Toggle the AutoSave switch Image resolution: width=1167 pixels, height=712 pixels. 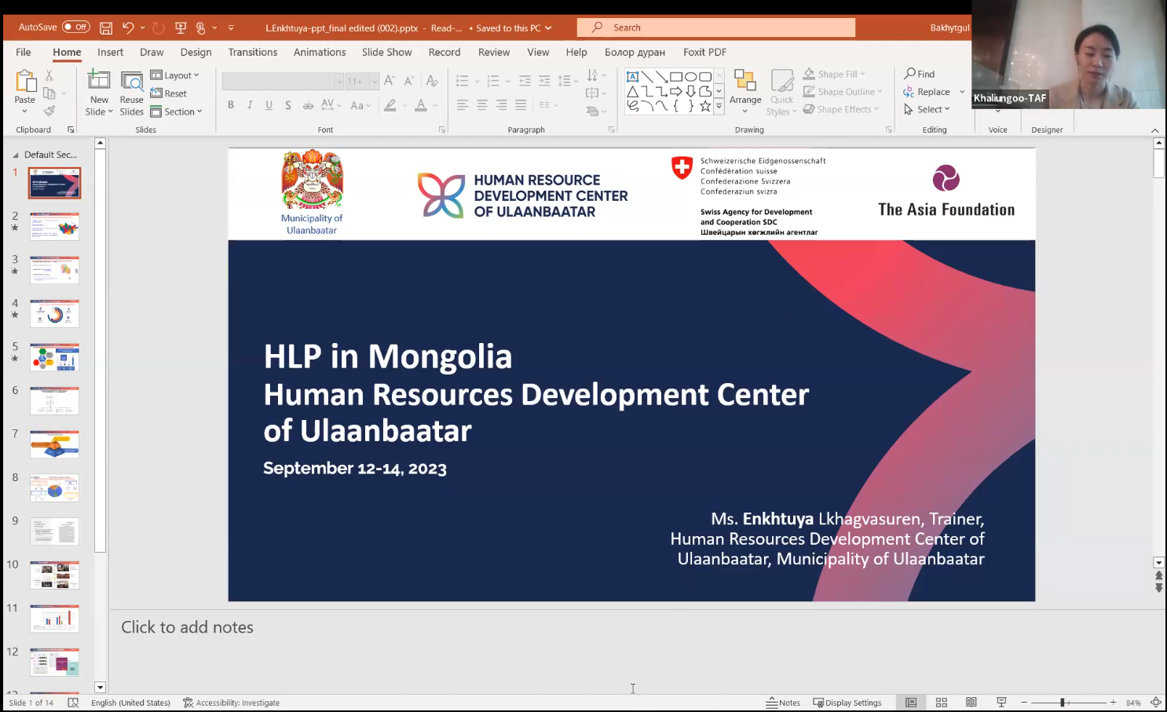[x=75, y=27]
